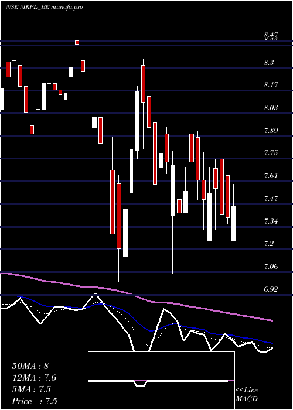Click the 6.92 price level label
The image size is (293, 410).
point(271,289)
